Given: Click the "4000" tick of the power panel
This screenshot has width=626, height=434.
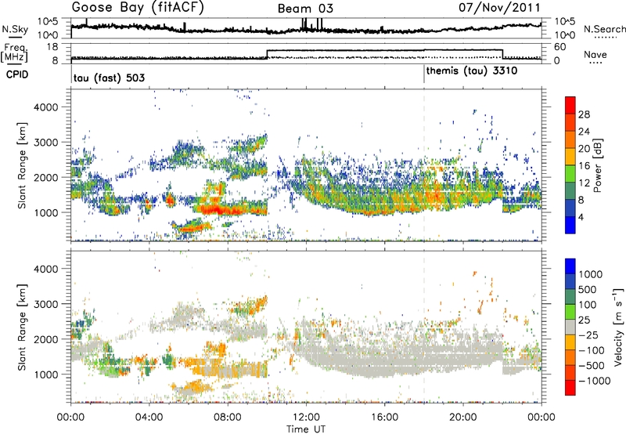Looking at the screenshot, I should pos(46,107).
